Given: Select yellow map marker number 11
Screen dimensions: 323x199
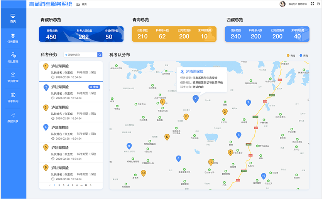Looking at the screenshot, I should pyautogui.click(x=186, y=117).
